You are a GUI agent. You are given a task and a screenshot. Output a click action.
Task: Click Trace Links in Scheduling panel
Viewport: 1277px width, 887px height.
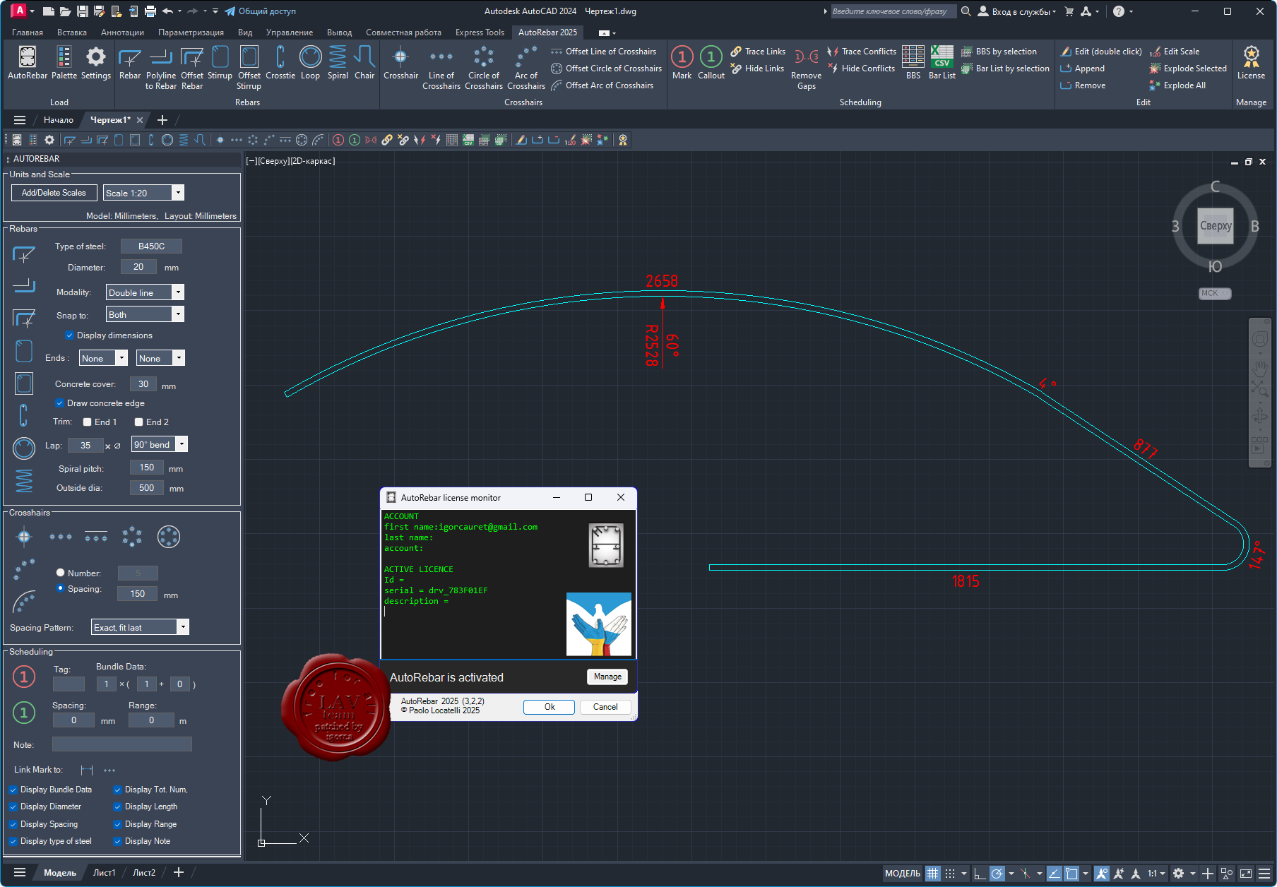point(758,52)
